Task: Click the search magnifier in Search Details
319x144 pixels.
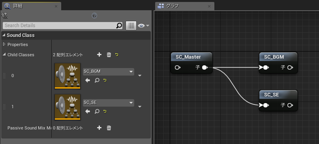Action: tap(119, 26)
